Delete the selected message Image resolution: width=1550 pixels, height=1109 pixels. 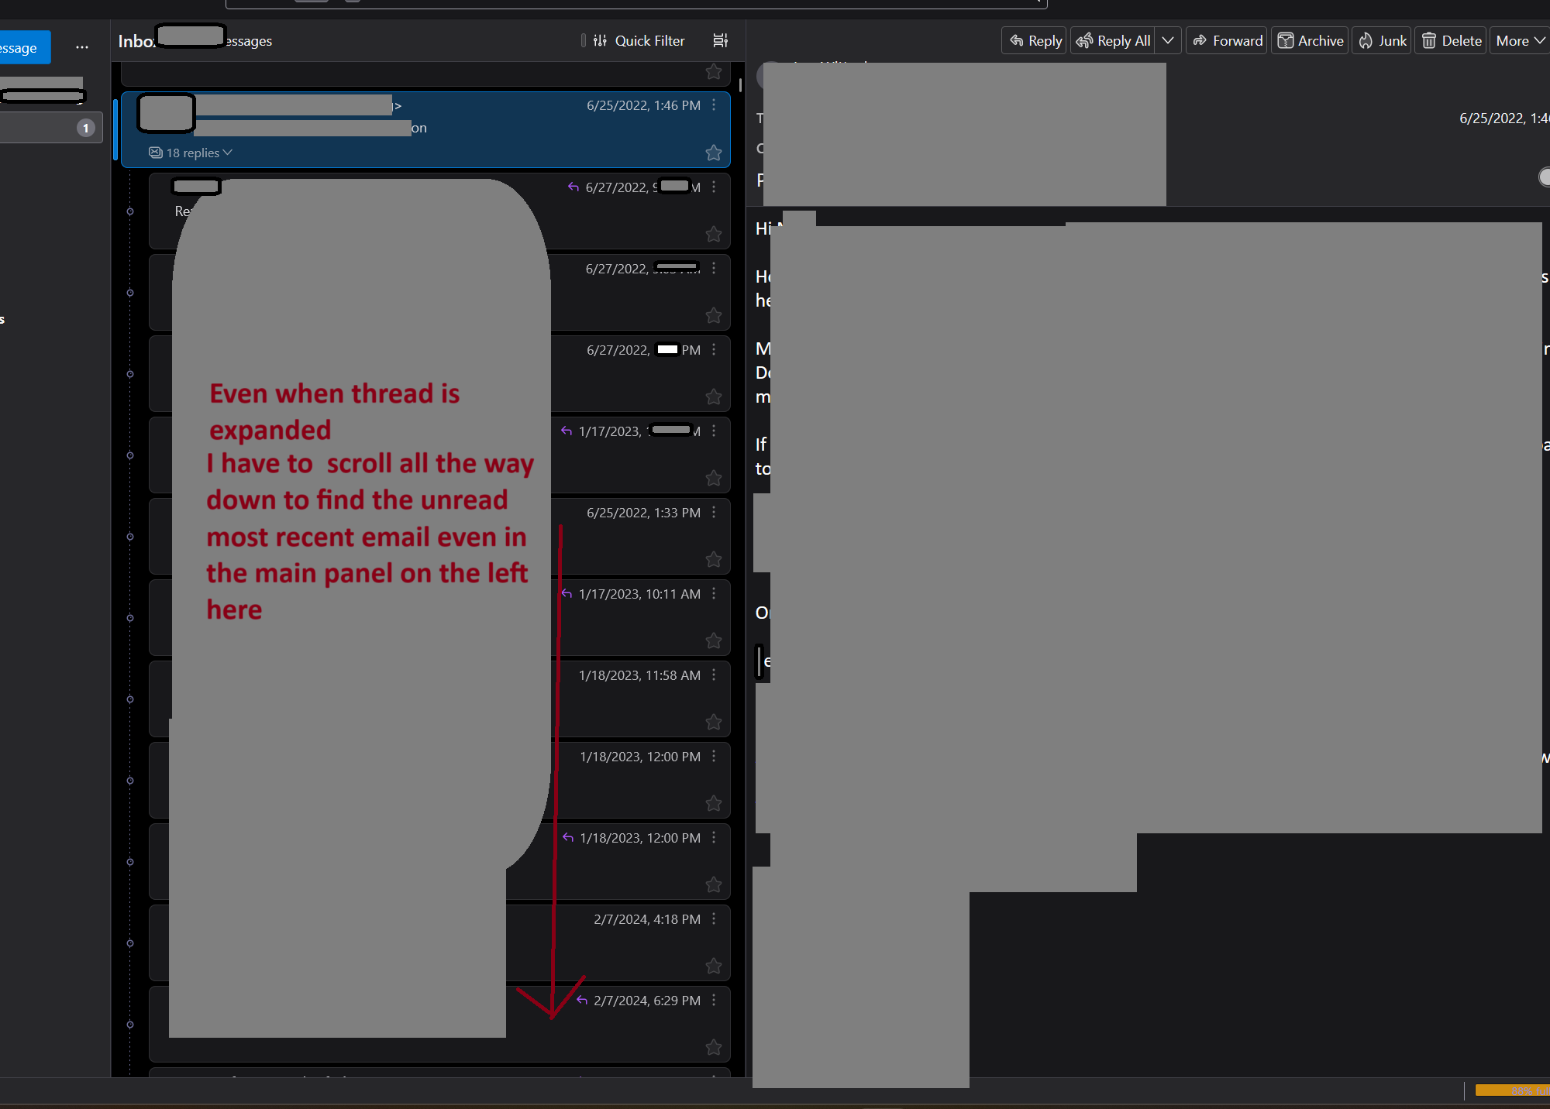1452,41
